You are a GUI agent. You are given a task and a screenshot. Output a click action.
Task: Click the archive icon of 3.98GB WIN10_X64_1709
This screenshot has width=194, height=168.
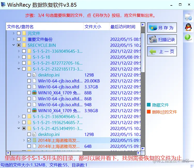[34, 110]
